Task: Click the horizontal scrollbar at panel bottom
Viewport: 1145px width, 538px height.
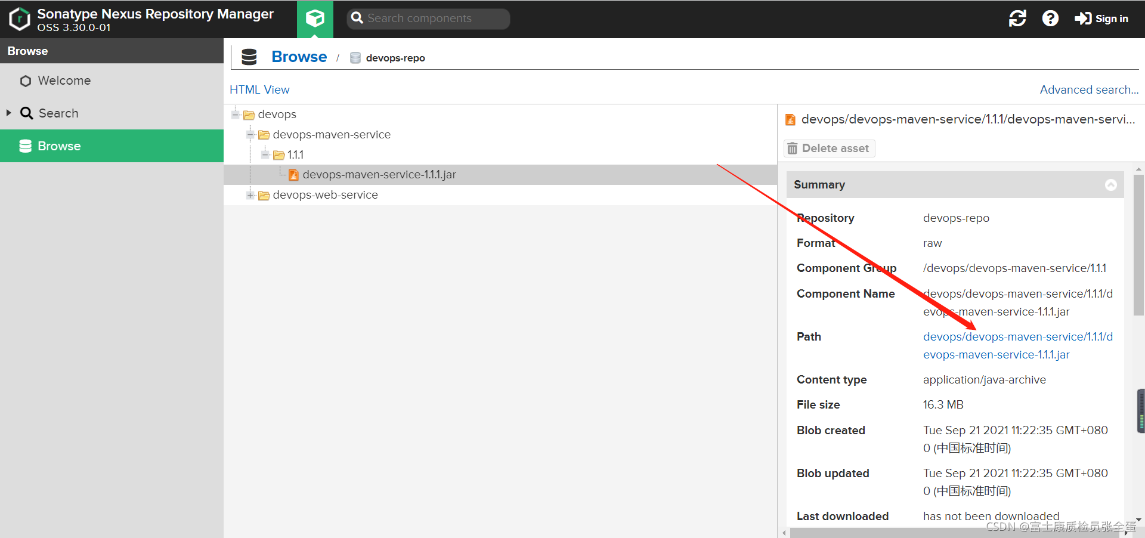Action: click(955, 533)
